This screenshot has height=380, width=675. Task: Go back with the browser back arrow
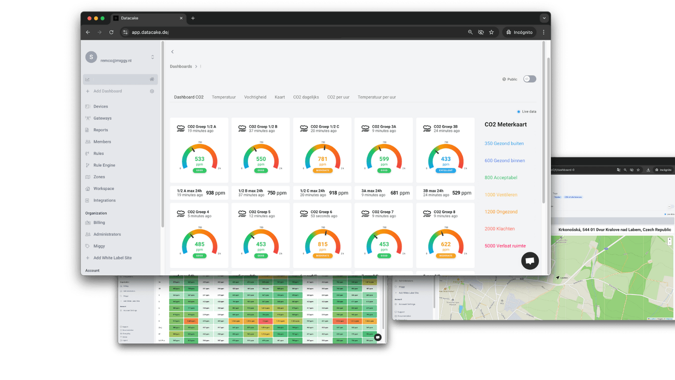click(88, 32)
